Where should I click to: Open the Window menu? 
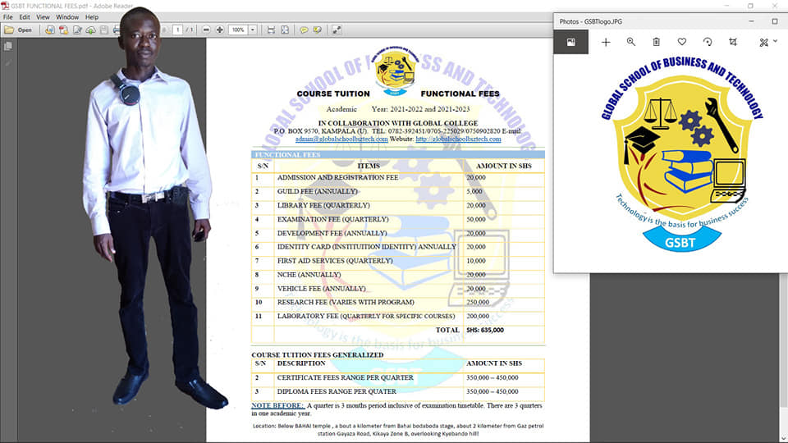(67, 17)
